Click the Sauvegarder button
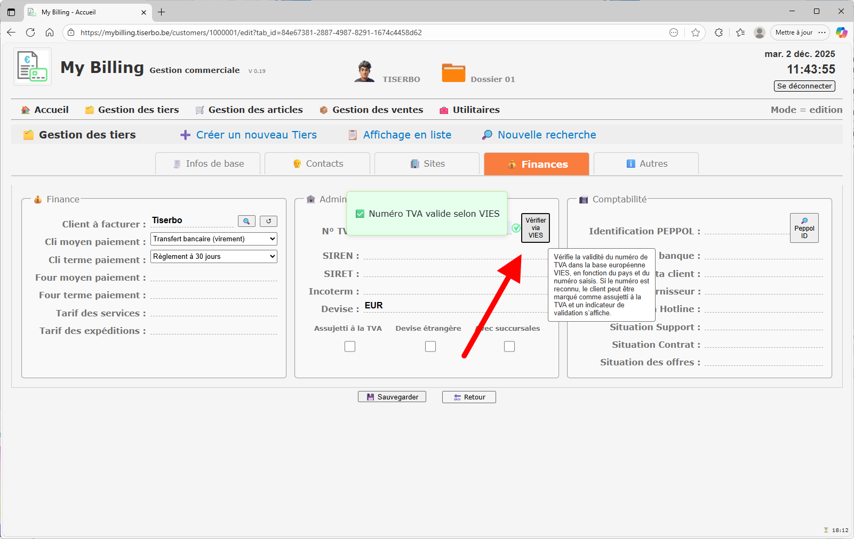Image resolution: width=854 pixels, height=539 pixels. 392,397
